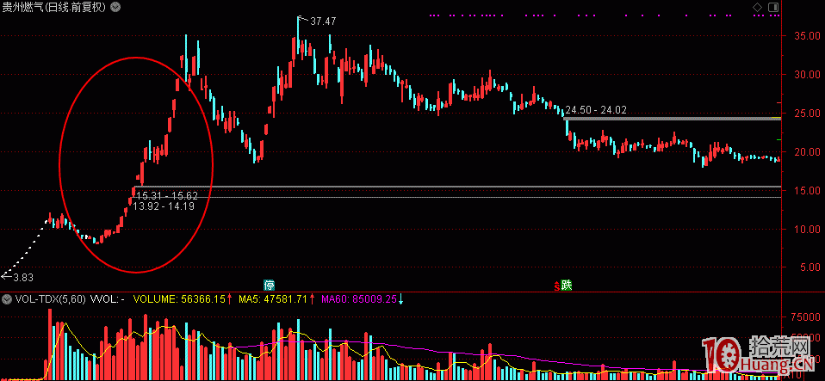The image size is (825, 381).
Task: Select the grey 15.31 gap horizontal line
Action: (458, 187)
